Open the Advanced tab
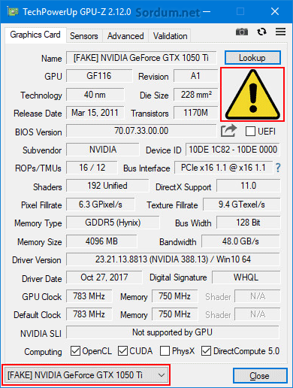 point(125,36)
